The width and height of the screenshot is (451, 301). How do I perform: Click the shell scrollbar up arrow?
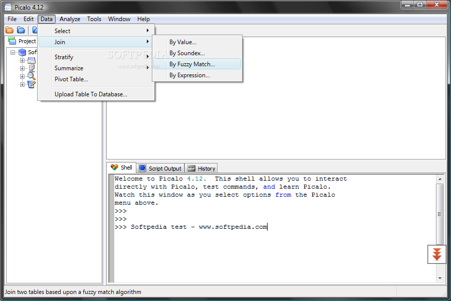point(440,179)
